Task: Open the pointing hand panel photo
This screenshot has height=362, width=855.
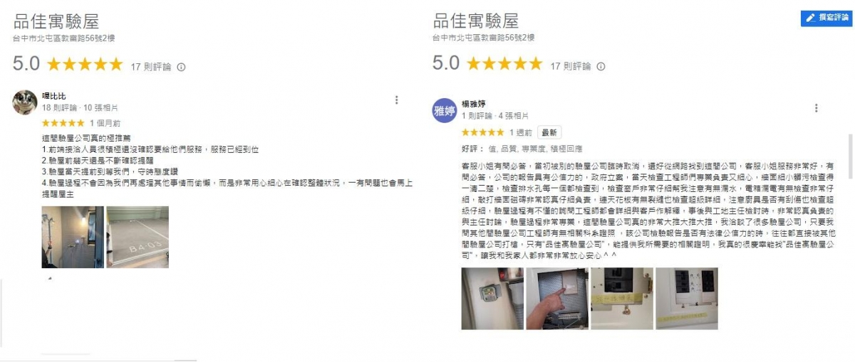Action: [557, 298]
